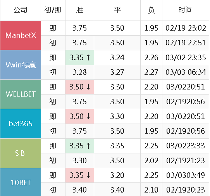Select the 03/02 23:35 time cell
This screenshot has height=196, width=210.
[x=186, y=58]
